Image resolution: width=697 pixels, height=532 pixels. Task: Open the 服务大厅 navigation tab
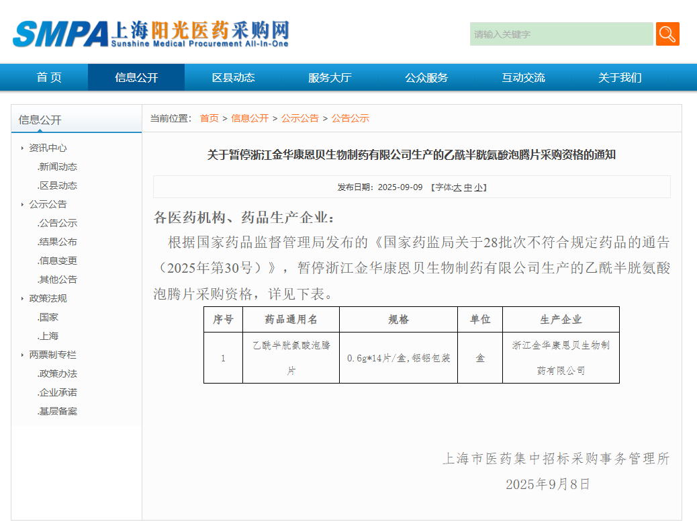click(x=330, y=77)
